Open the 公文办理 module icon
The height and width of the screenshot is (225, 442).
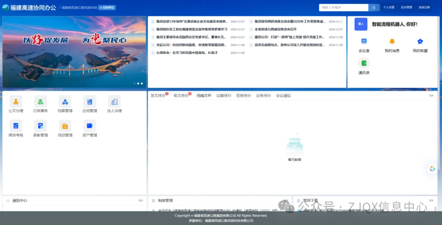click(16, 102)
